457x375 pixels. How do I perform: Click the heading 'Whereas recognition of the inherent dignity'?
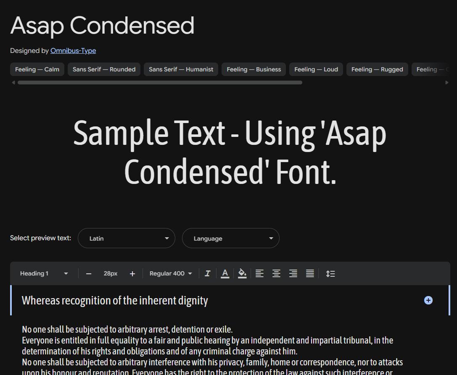click(x=115, y=301)
